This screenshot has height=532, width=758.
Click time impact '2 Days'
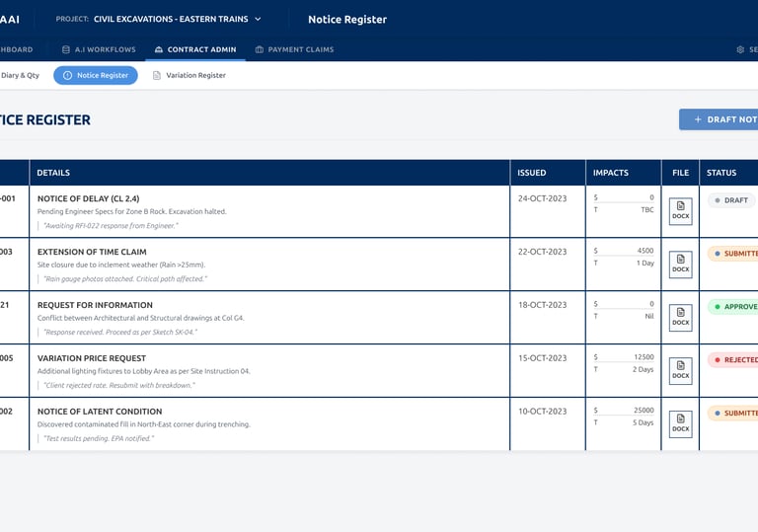click(x=643, y=369)
